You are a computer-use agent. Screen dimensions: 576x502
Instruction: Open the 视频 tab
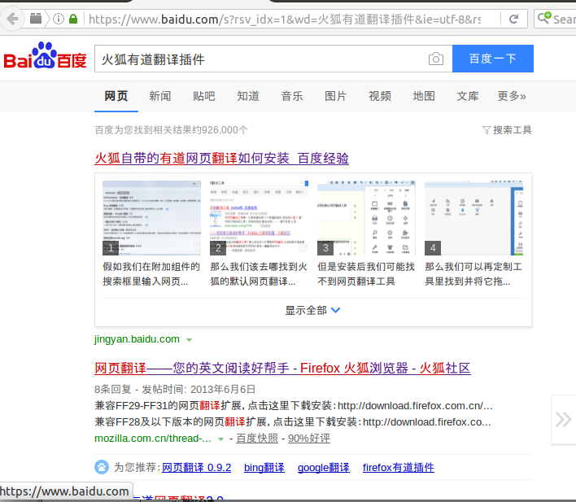pos(380,96)
